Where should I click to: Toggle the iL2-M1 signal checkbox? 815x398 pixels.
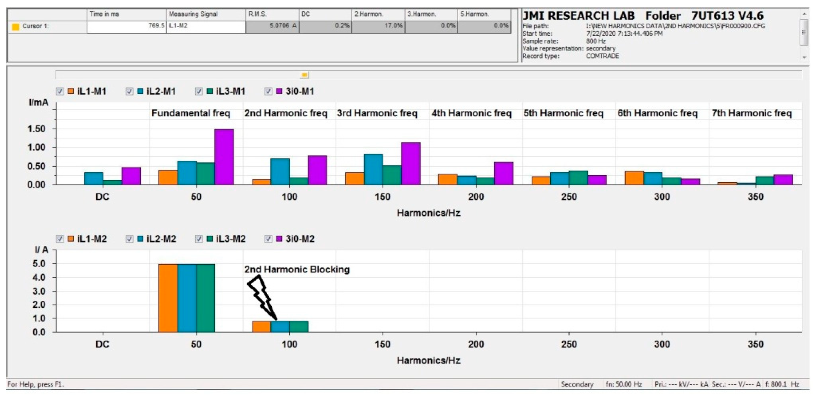coord(129,92)
